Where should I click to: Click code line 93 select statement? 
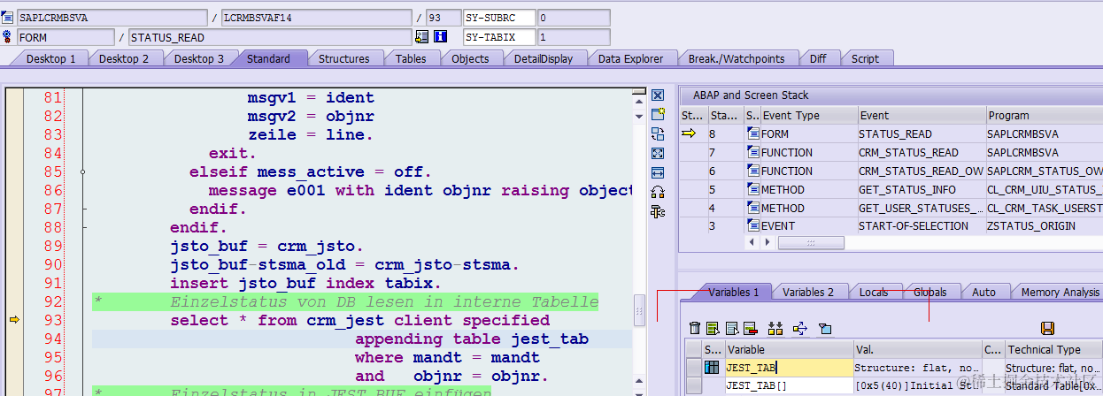tap(360, 320)
